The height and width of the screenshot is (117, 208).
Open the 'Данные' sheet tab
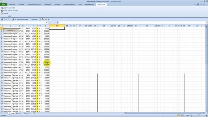pyautogui.click(x=19, y=113)
